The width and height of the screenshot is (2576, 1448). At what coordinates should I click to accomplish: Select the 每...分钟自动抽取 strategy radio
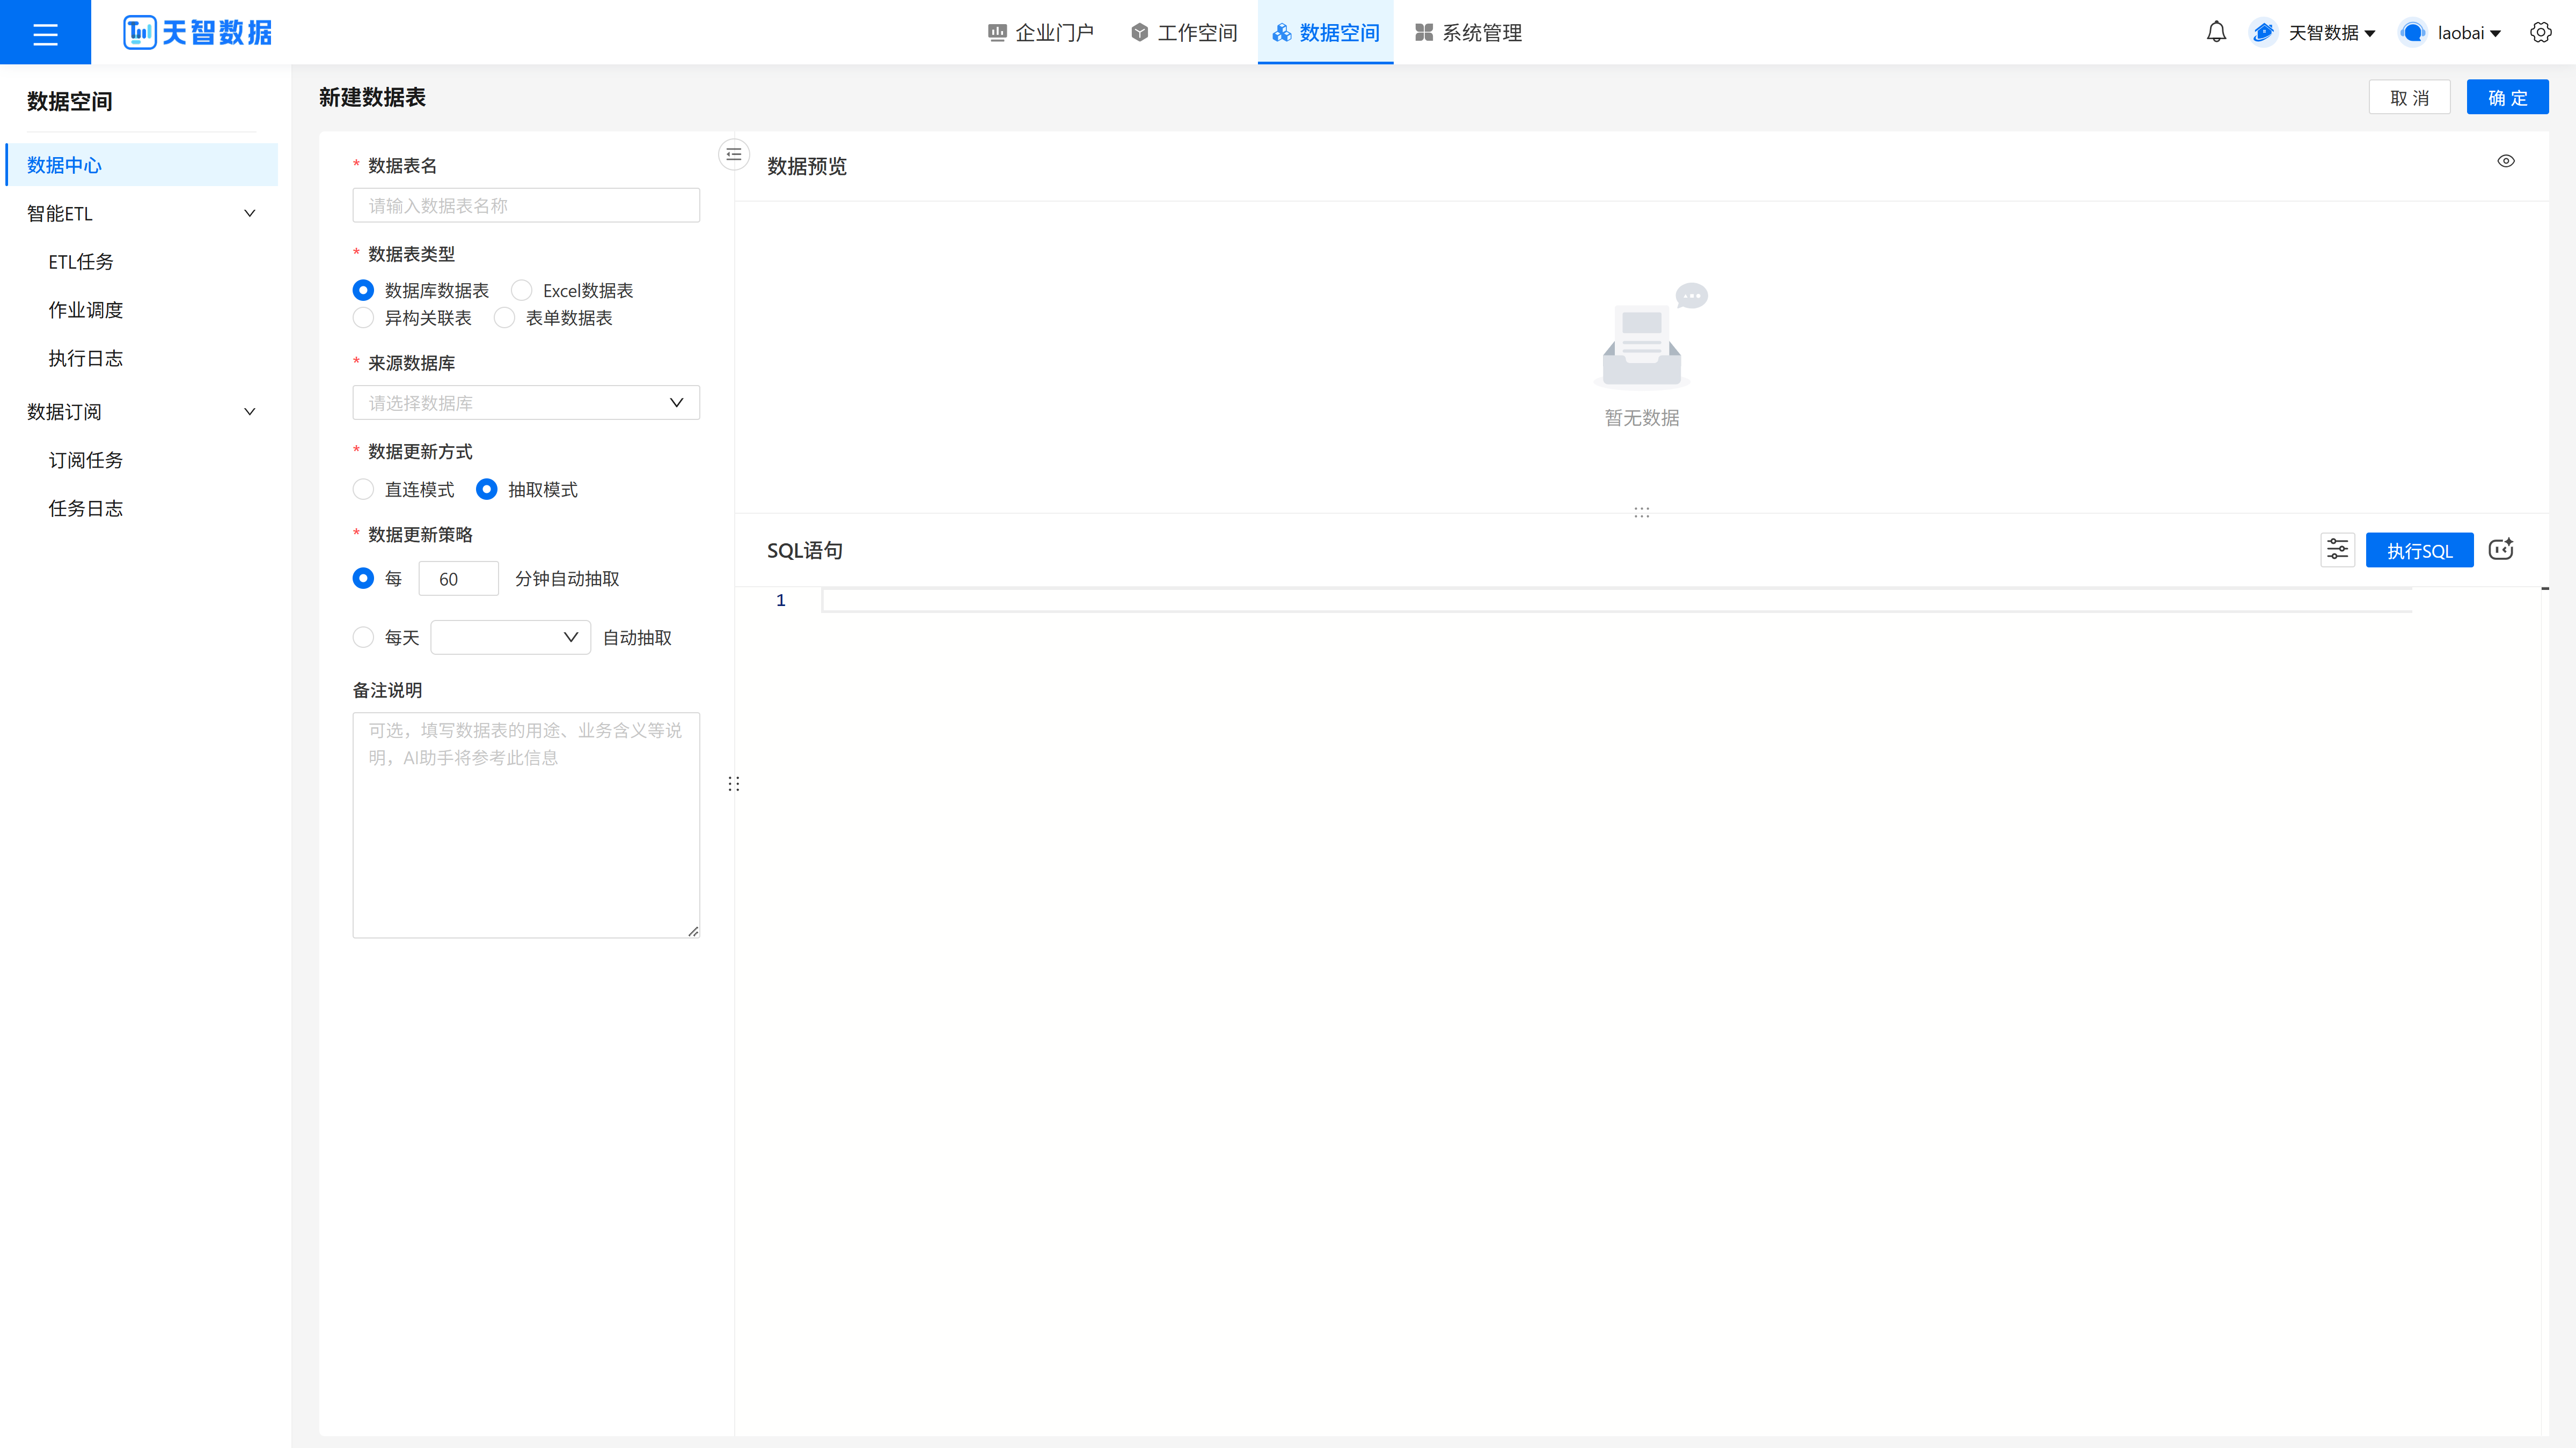(363, 579)
